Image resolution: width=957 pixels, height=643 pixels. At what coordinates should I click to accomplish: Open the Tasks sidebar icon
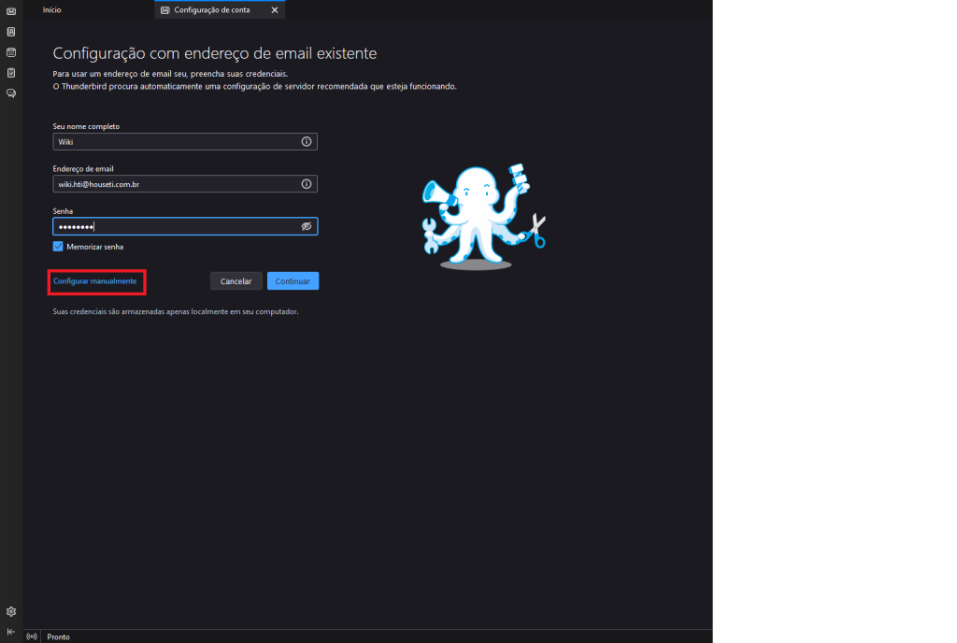click(11, 73)
